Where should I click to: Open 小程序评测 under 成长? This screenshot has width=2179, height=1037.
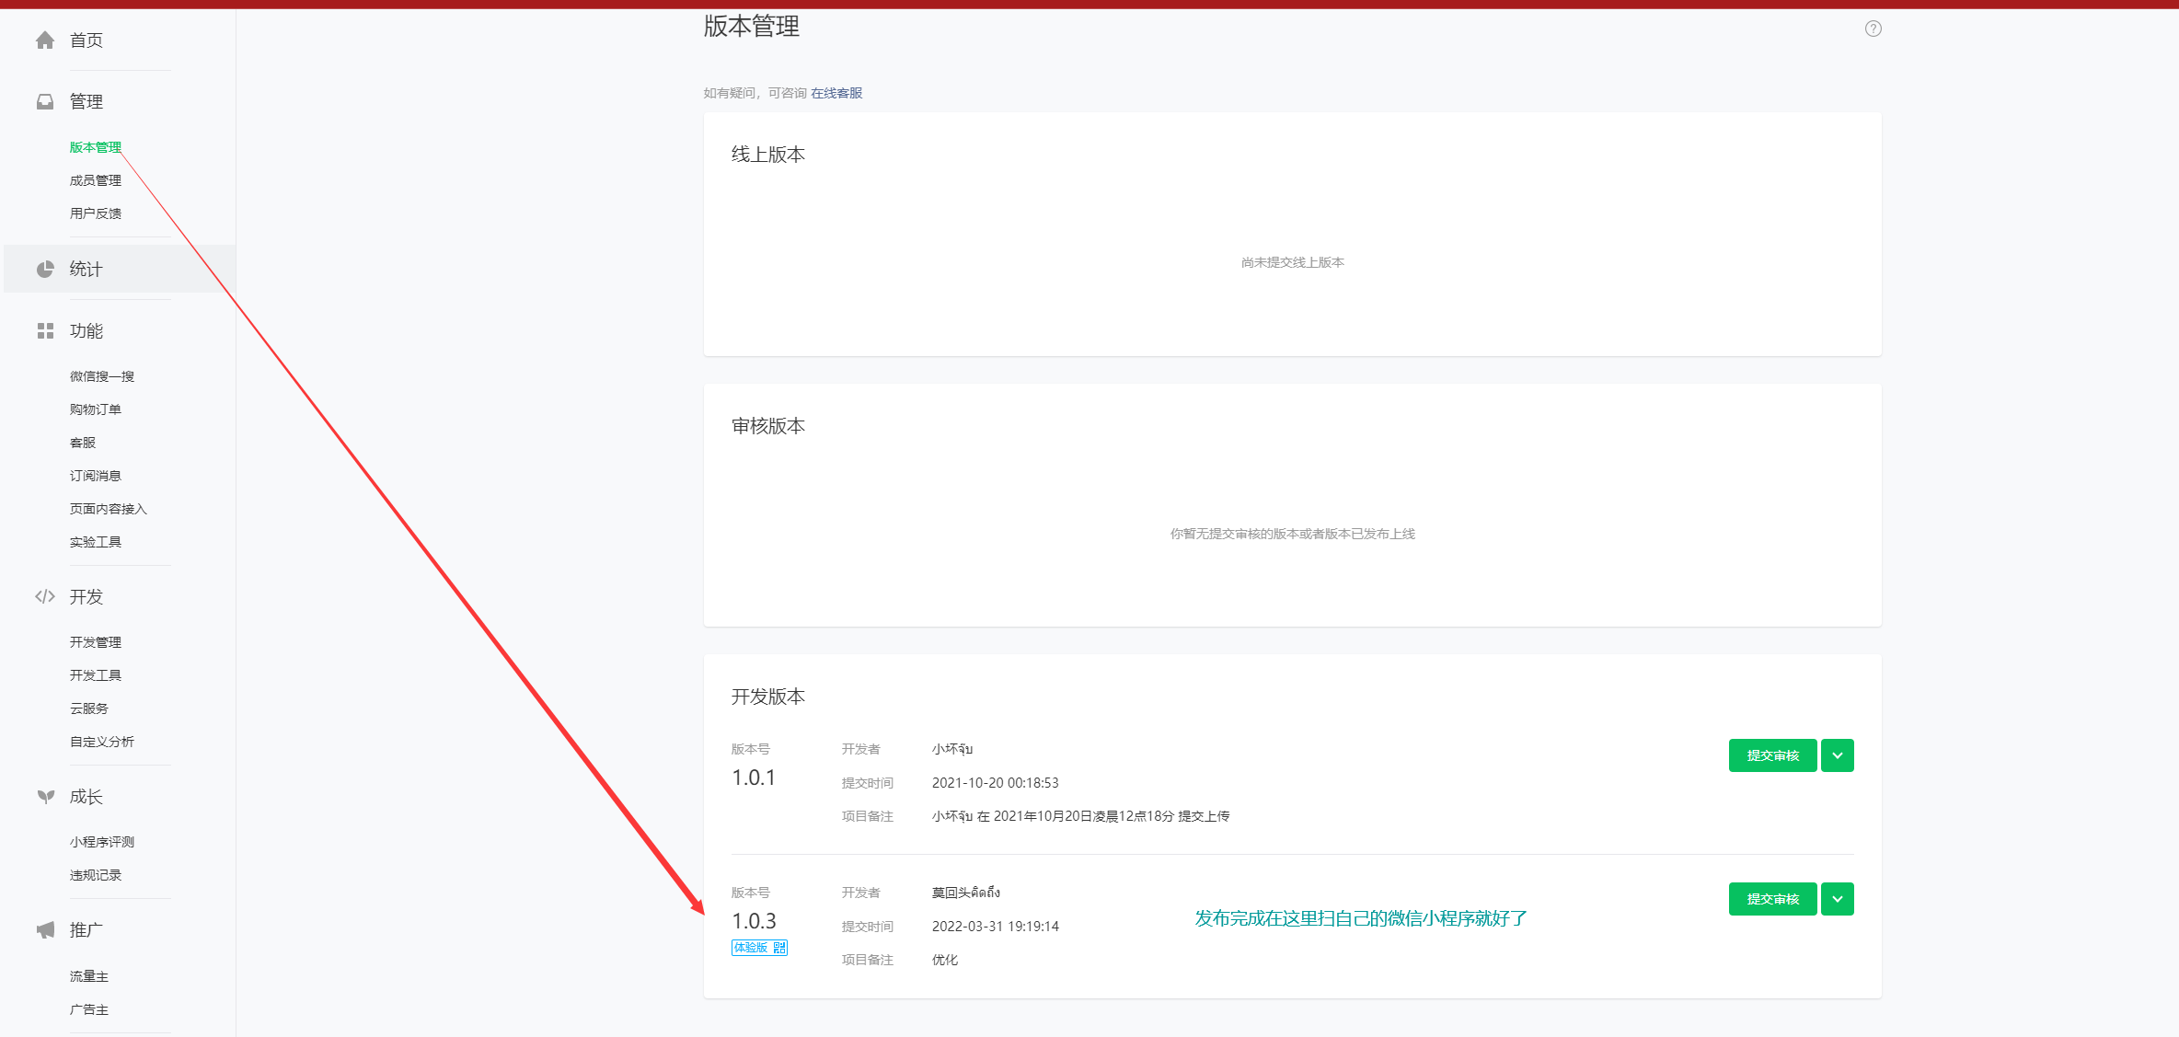click(102, 842)
